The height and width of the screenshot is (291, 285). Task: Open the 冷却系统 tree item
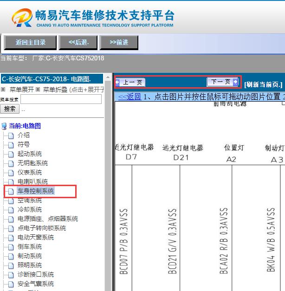click(30, 209)
